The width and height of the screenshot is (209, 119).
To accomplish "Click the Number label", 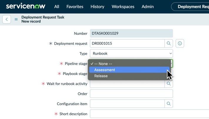I will [81, 33].
